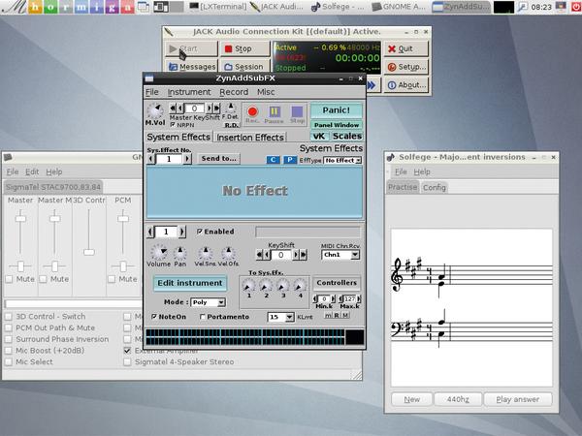Click the part Pan knob

click(180, 253)
